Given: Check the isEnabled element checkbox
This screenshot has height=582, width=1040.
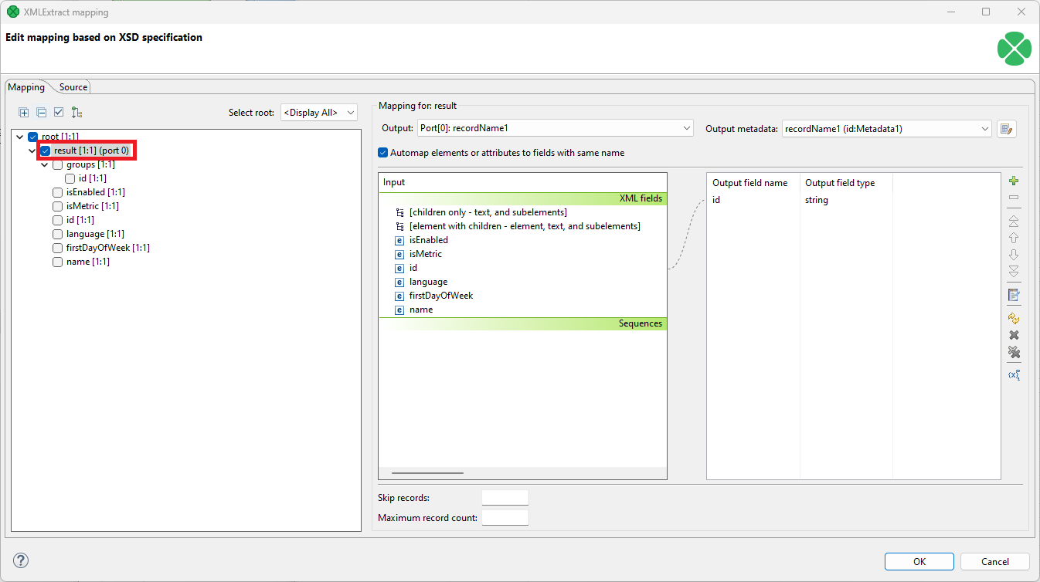Looking at the screenshot, I should point(57,191).
